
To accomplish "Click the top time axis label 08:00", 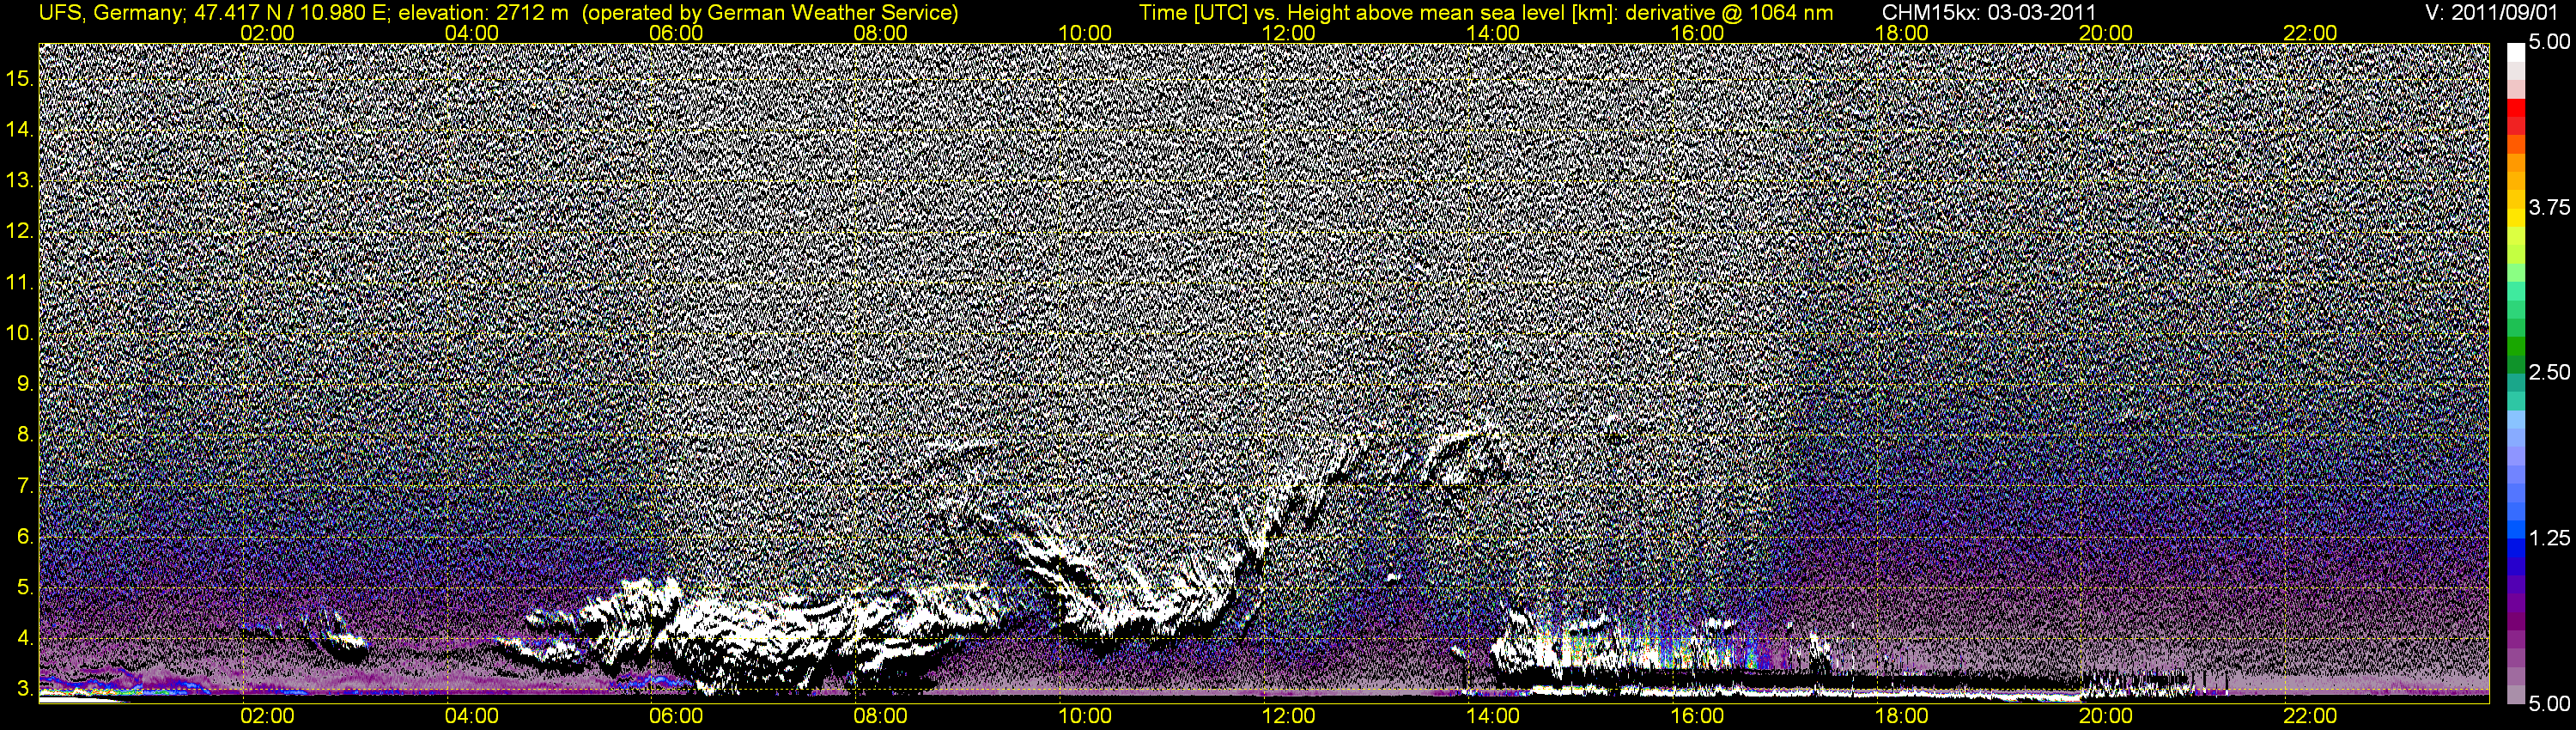I will click(x=880, y=33).
